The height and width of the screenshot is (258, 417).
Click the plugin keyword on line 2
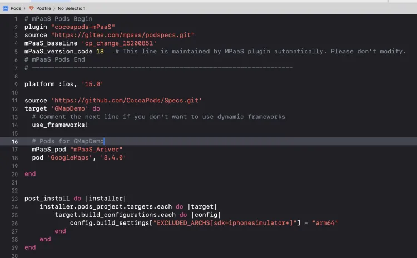tap(36, 27)
